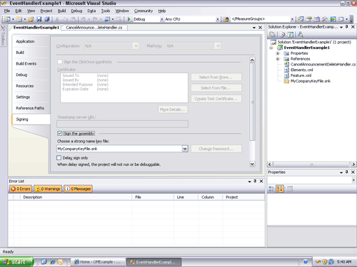Click the New Project toolbar icon

7,19
